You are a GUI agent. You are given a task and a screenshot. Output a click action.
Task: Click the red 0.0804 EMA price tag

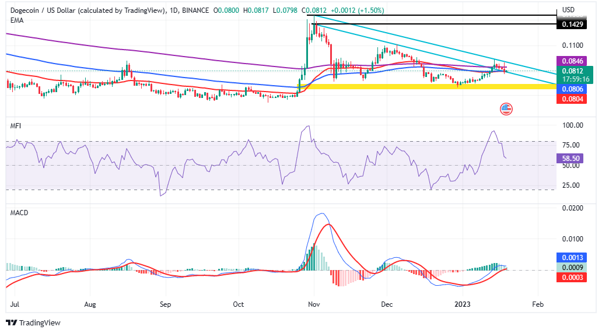click(571, 99)
